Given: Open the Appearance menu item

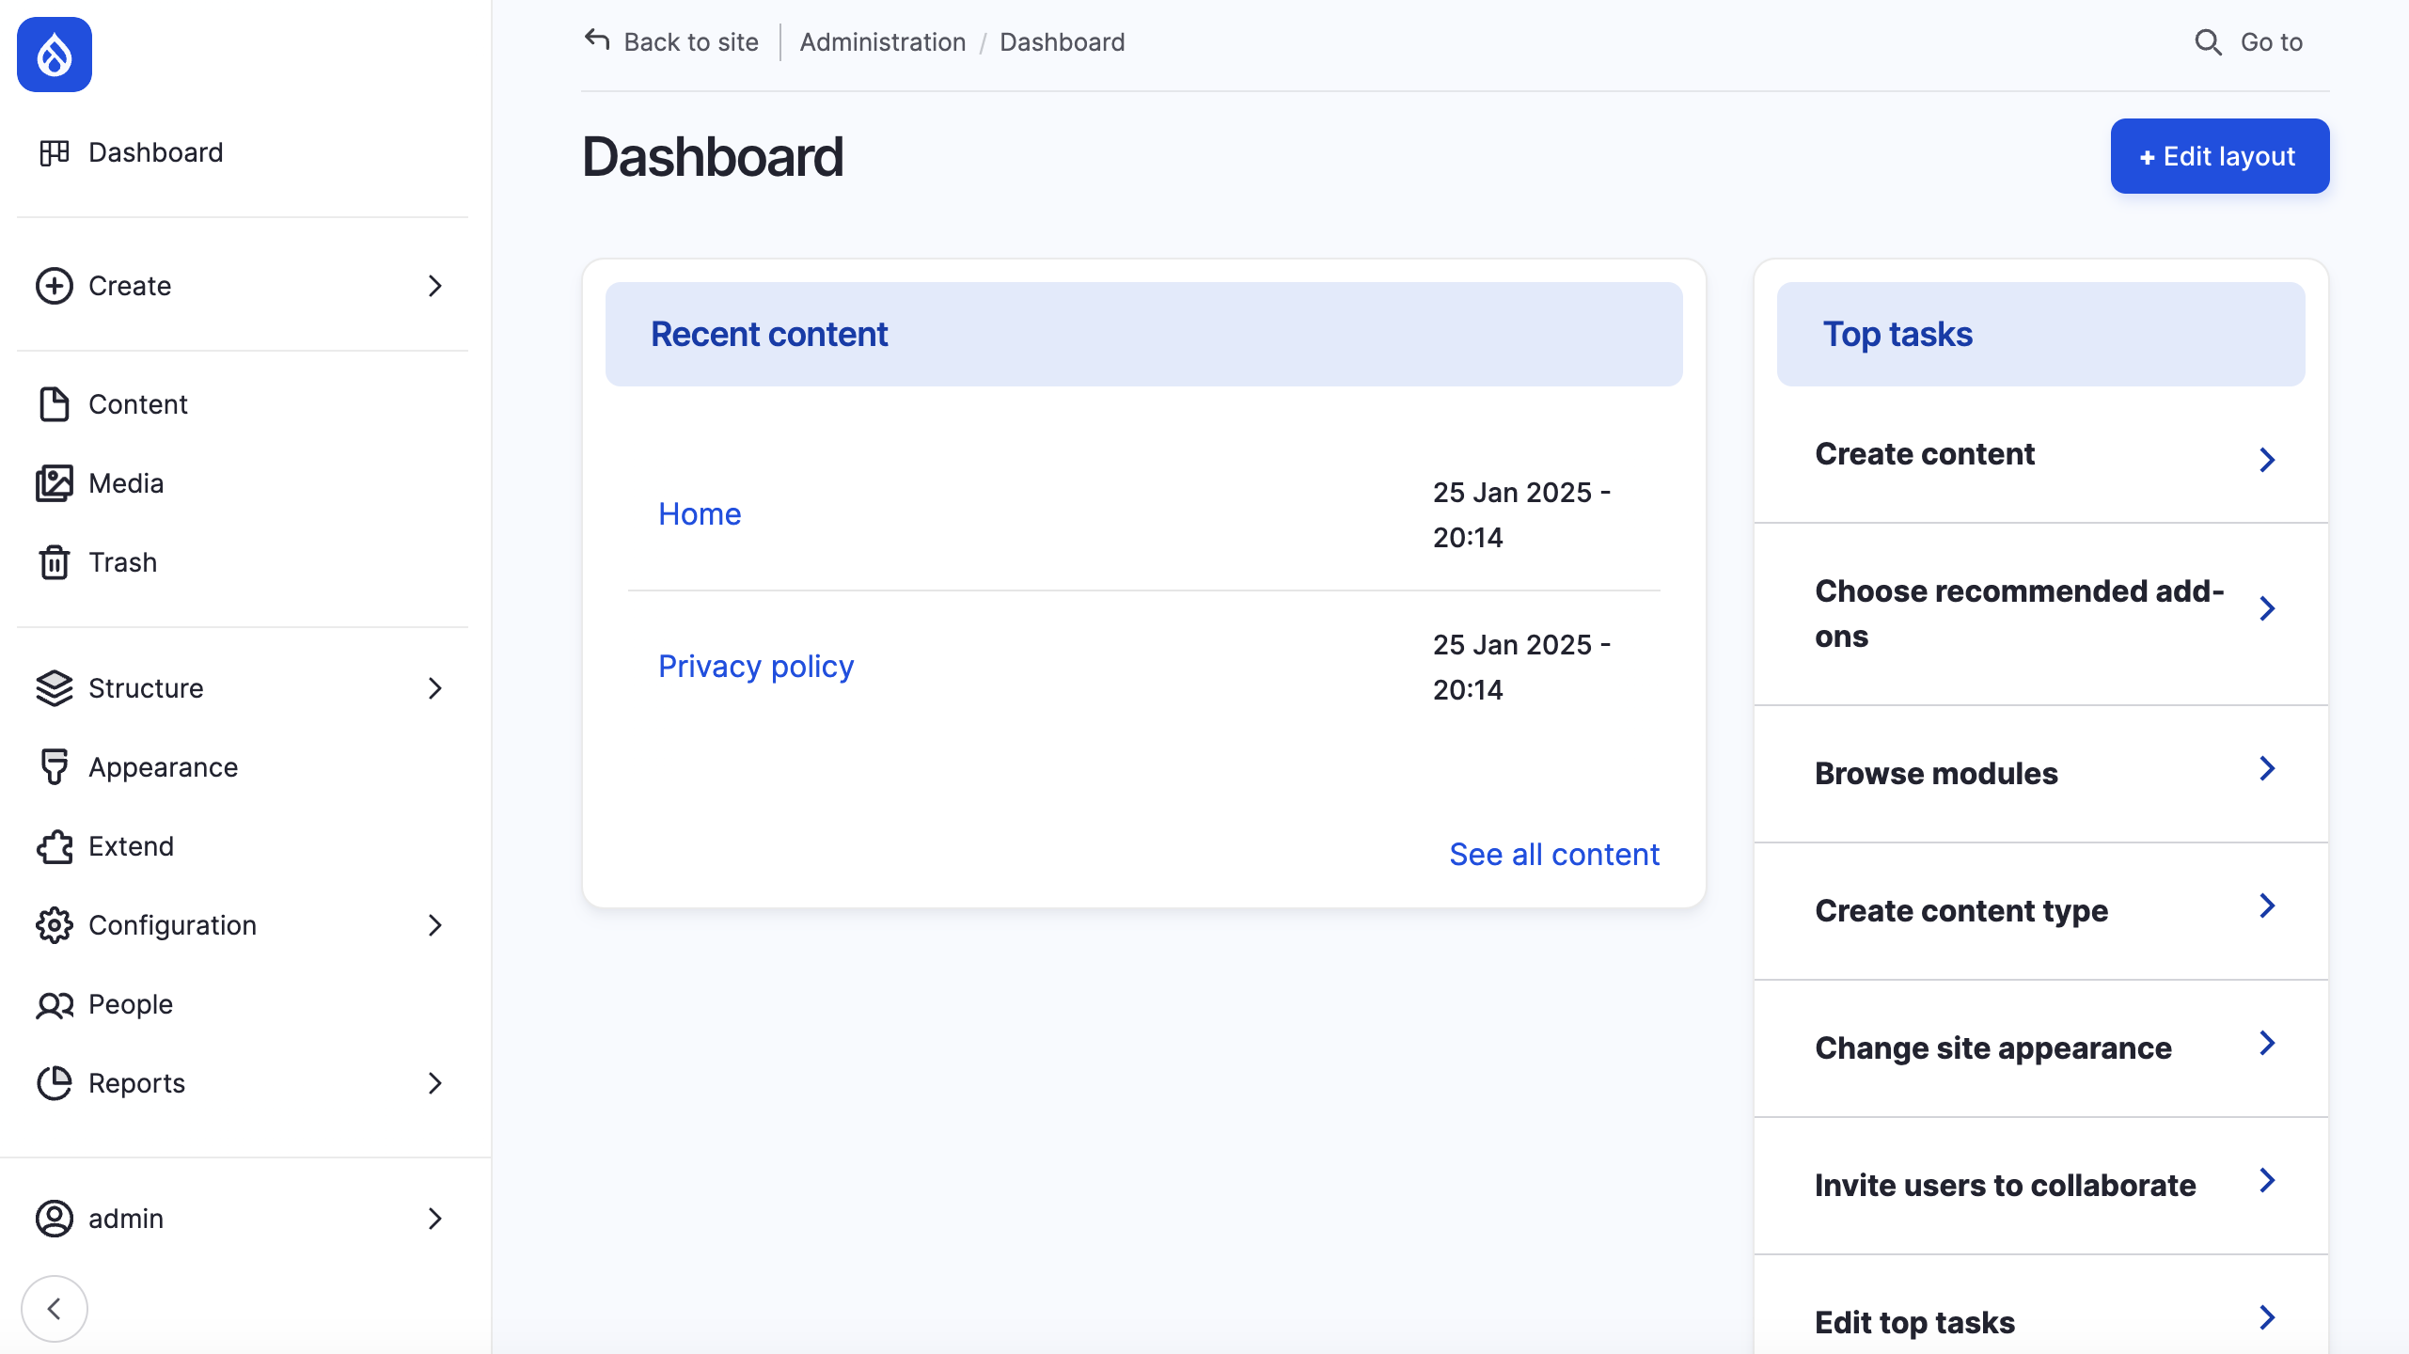Looking at the screenshot, I should point(243,767).
